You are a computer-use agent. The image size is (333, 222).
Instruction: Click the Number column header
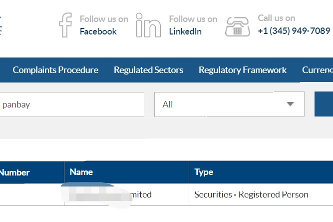click(x=15, y=172)
